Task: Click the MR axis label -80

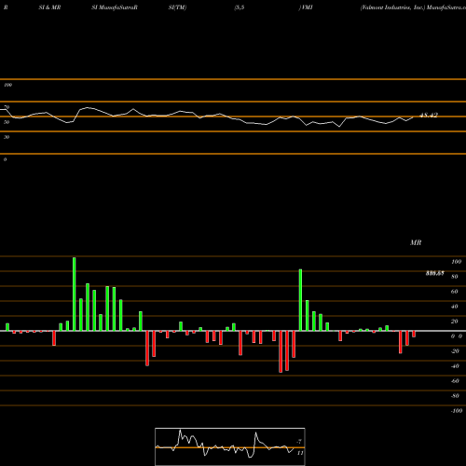Action: click(455, 396)
